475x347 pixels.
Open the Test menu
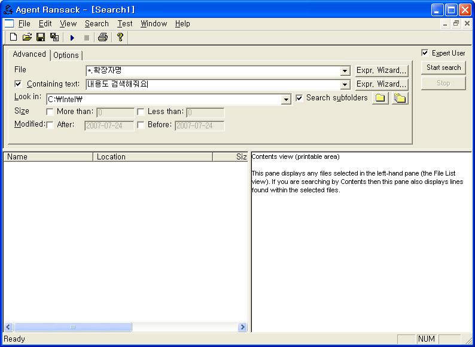pyautogui.click(x=125, y=24)
